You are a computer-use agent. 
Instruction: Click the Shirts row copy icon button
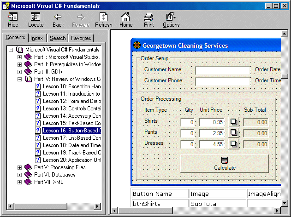(234, 122)
